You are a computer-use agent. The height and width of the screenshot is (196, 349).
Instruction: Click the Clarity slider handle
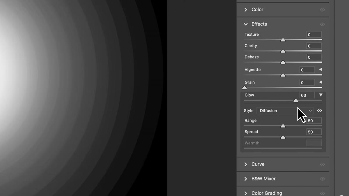point(283,51)
